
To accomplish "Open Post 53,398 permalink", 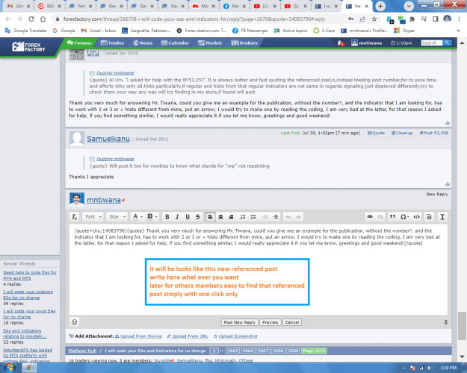I will (434, 133).
